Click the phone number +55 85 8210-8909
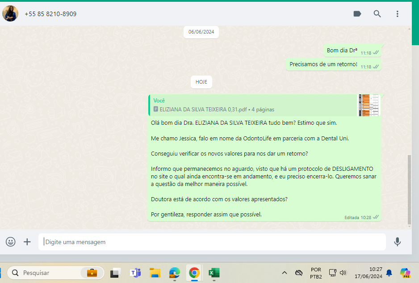419x283 pixels. (50, 14)
